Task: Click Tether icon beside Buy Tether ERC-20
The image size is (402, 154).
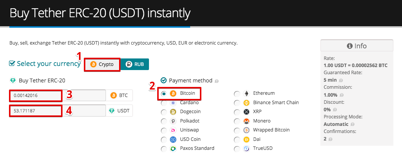Action: coord(13,81)
